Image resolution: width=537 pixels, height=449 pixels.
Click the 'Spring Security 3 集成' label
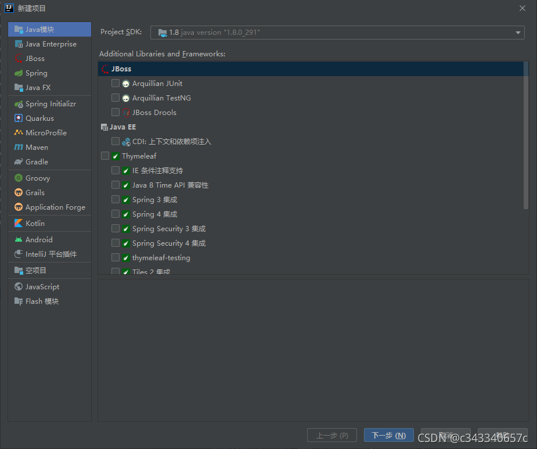click(169, 229)
